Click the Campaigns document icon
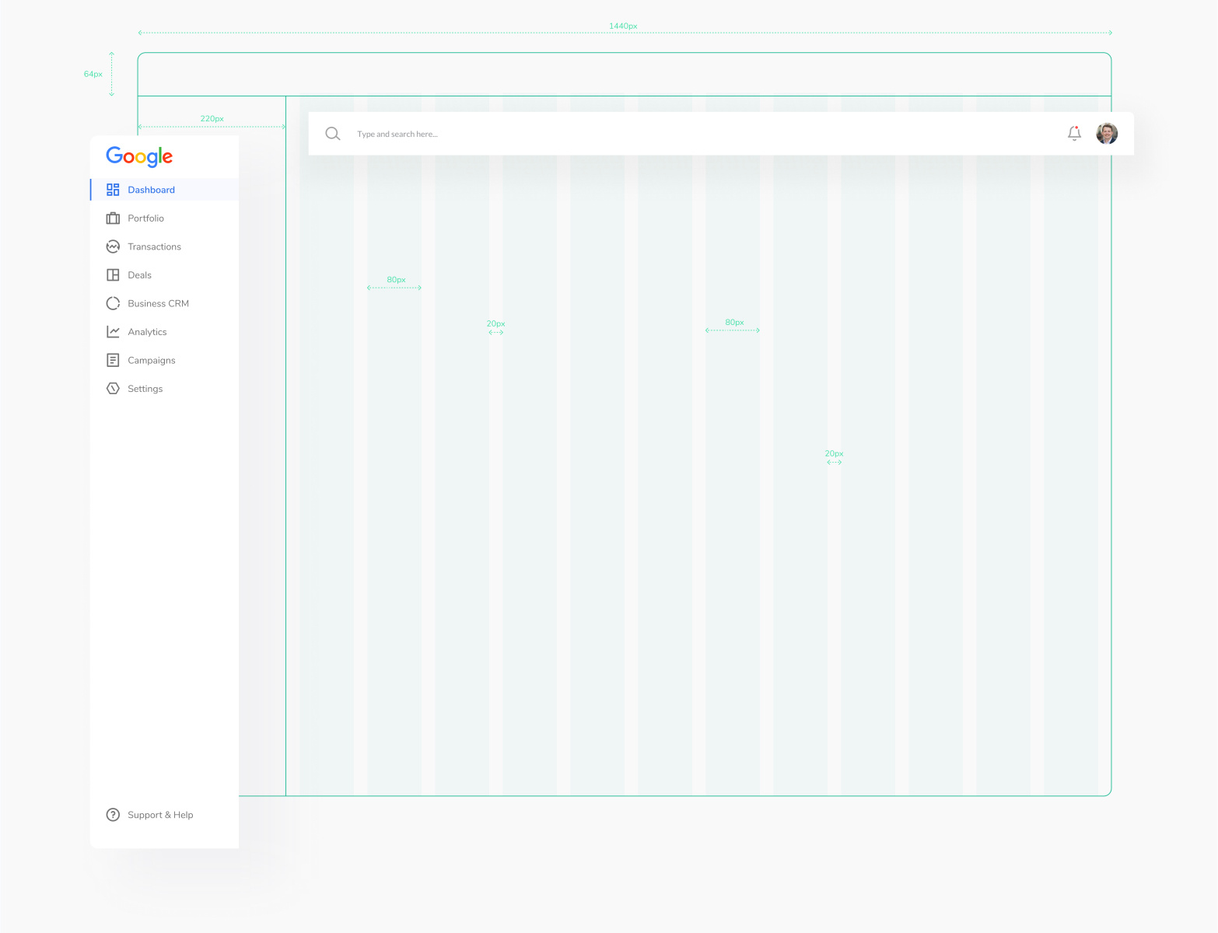 (x=113, y=360)
